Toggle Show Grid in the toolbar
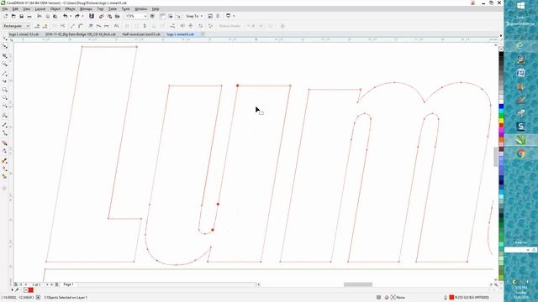Screen dimensions: 538x302 [x=170, y=16]
